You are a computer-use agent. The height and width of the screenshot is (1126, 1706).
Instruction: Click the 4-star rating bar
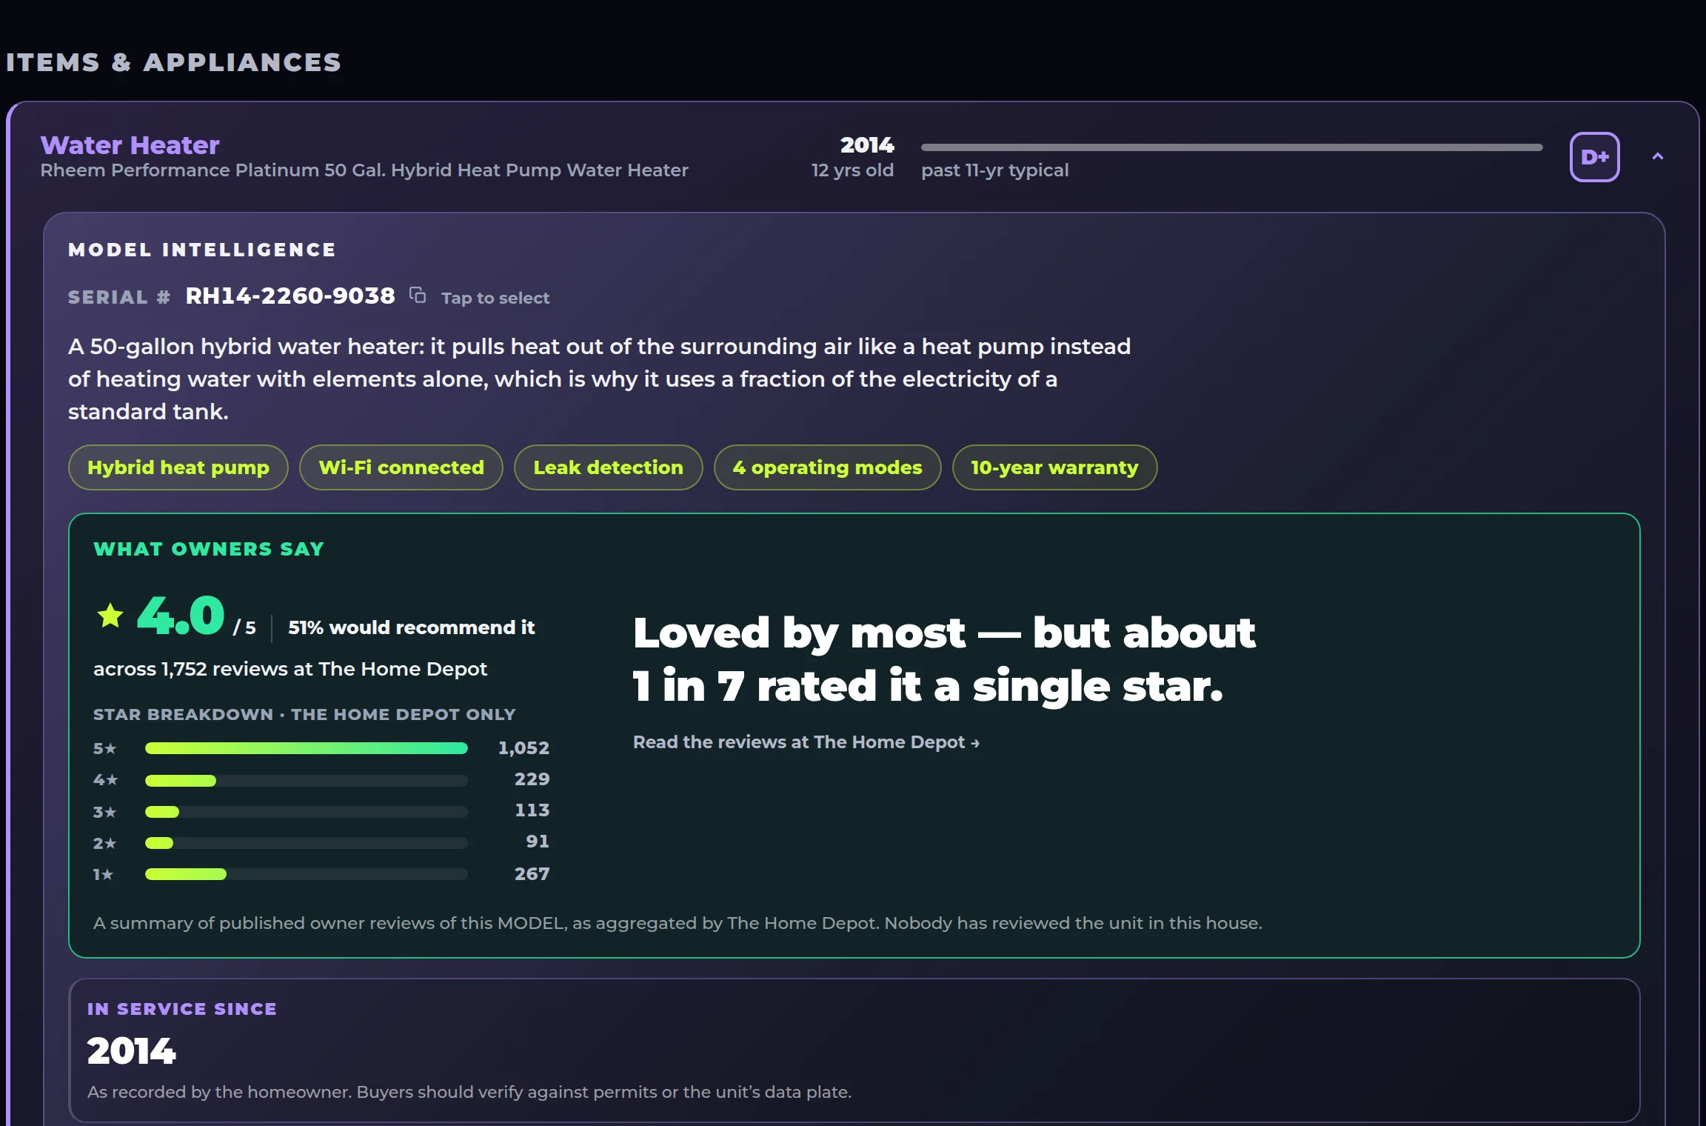307,780
